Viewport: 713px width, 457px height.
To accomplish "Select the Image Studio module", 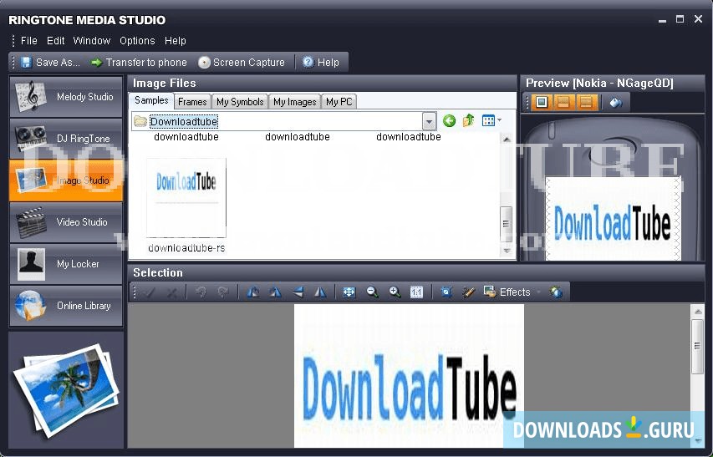I will click(x=66, y=180).
